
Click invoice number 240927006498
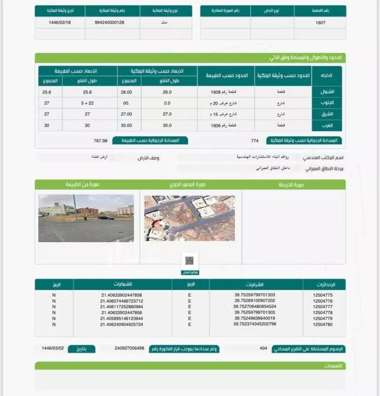pos(122,349)
